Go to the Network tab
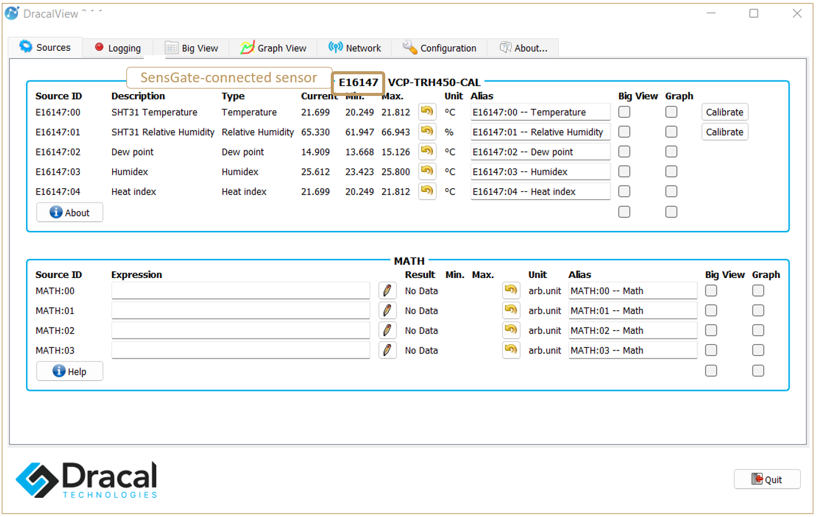The height and width of the screenshot is (517, 817). pyautogui.click(x=355, y=48)
